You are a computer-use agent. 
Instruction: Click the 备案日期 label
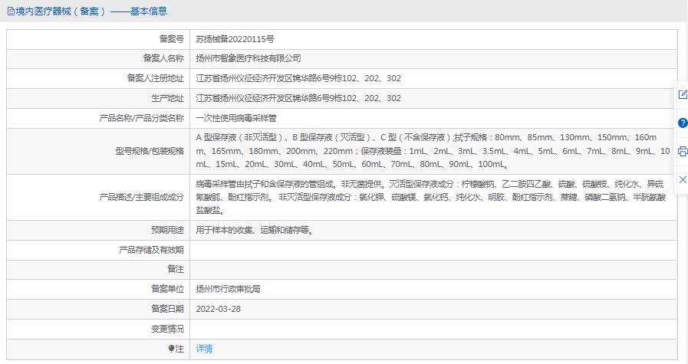[x=168, y=309]
